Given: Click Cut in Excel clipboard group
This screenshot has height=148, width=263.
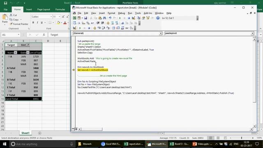Looking at the screenshot, I should pos(13,15).
